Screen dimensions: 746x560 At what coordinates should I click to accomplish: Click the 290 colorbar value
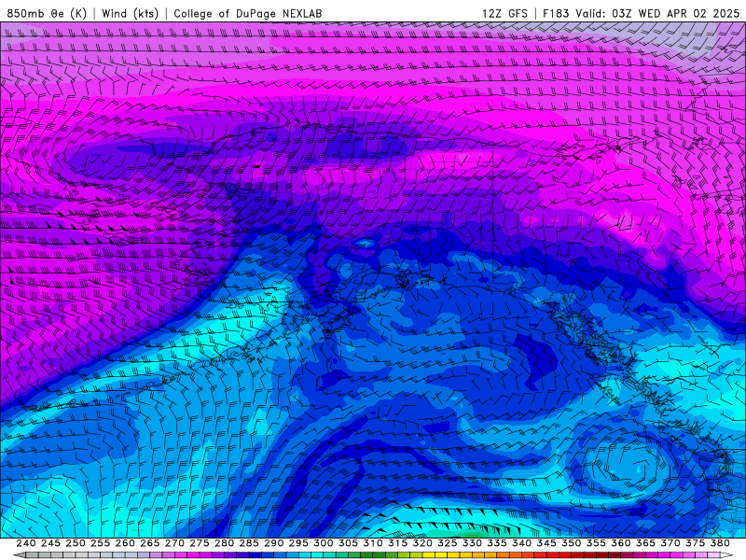[273, 543]
